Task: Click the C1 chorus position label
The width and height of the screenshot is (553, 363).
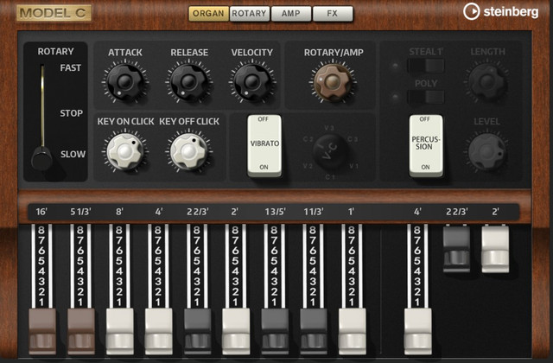Action: pyautogui.click(x=330, y=176)
